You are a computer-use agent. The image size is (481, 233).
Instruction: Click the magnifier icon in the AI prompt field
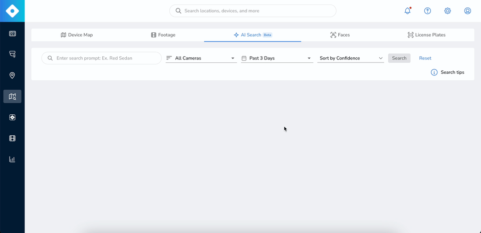[x=50, y=58]
